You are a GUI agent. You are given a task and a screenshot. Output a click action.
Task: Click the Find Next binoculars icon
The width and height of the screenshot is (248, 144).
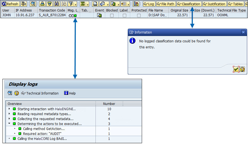[64, 4]
